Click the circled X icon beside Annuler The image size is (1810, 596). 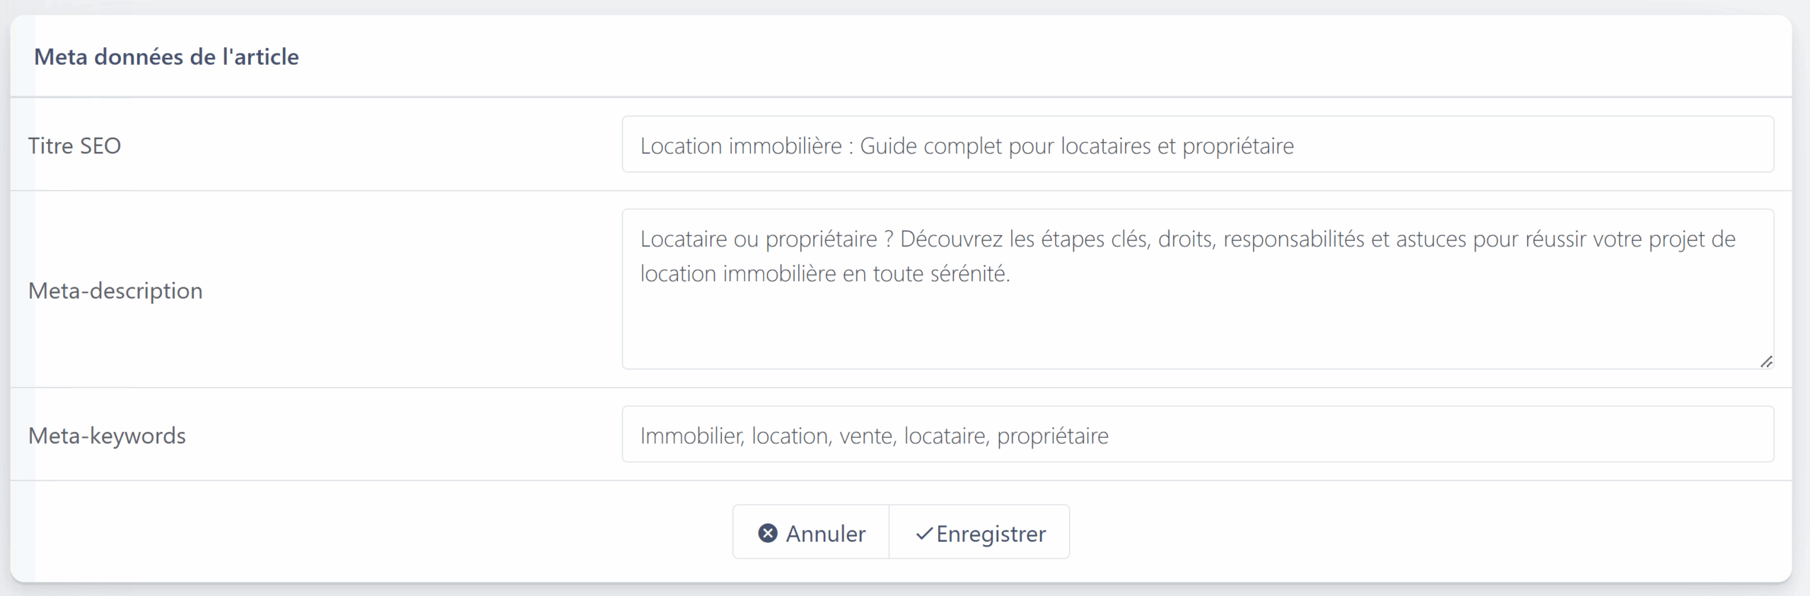[x=768, y=533]
